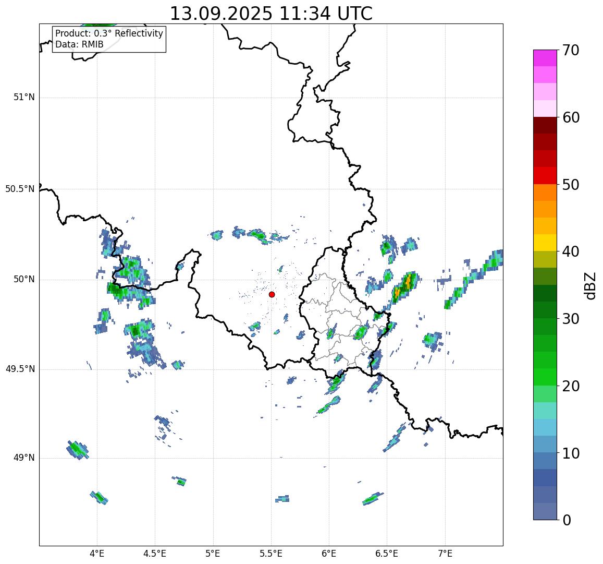
Task: Click the title timestamp 13.09.2025 11:34 UTC
Action: tap(271, 14)
